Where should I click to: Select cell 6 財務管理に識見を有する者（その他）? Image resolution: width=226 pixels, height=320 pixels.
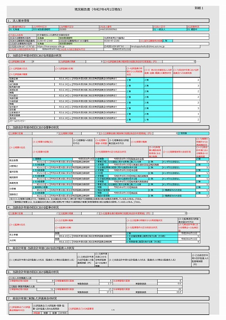tap(152, 242)
